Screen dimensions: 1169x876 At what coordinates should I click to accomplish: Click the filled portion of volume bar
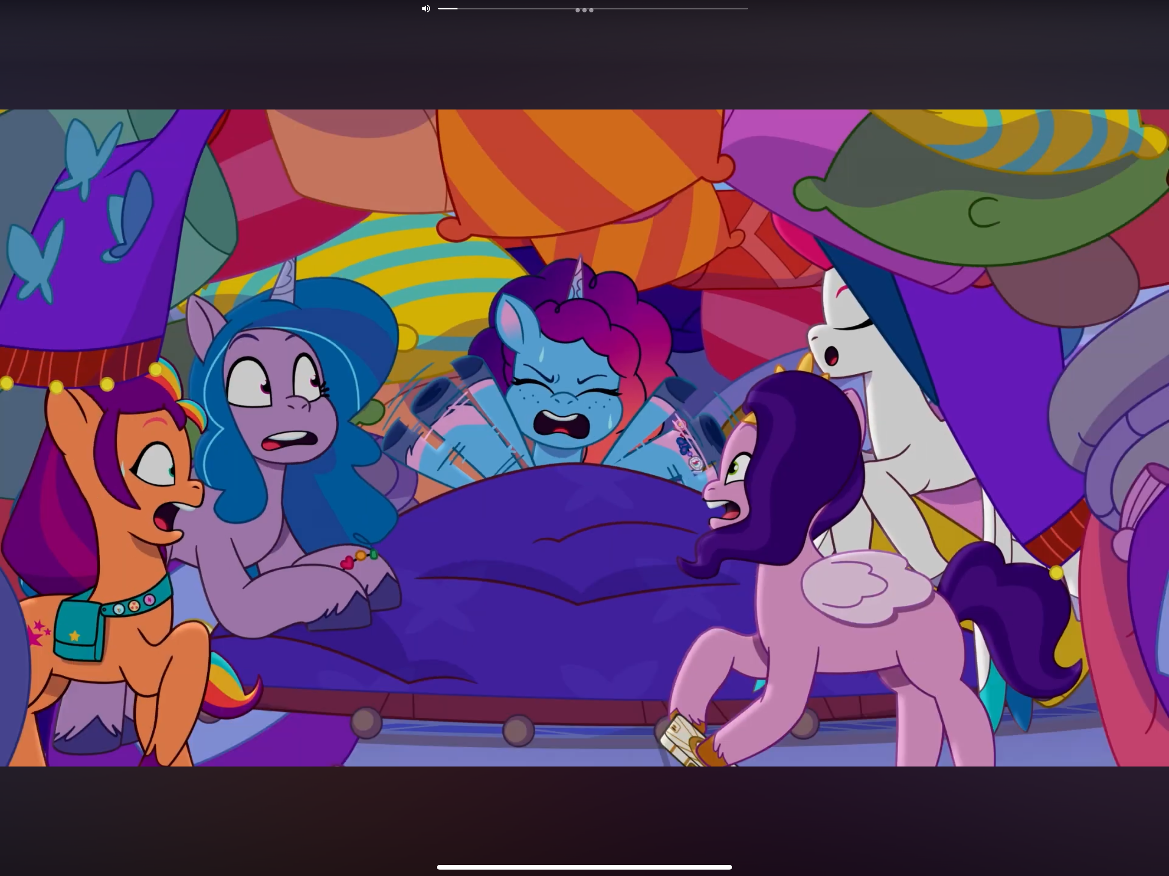pyautogui.click(x=448, y=9)
